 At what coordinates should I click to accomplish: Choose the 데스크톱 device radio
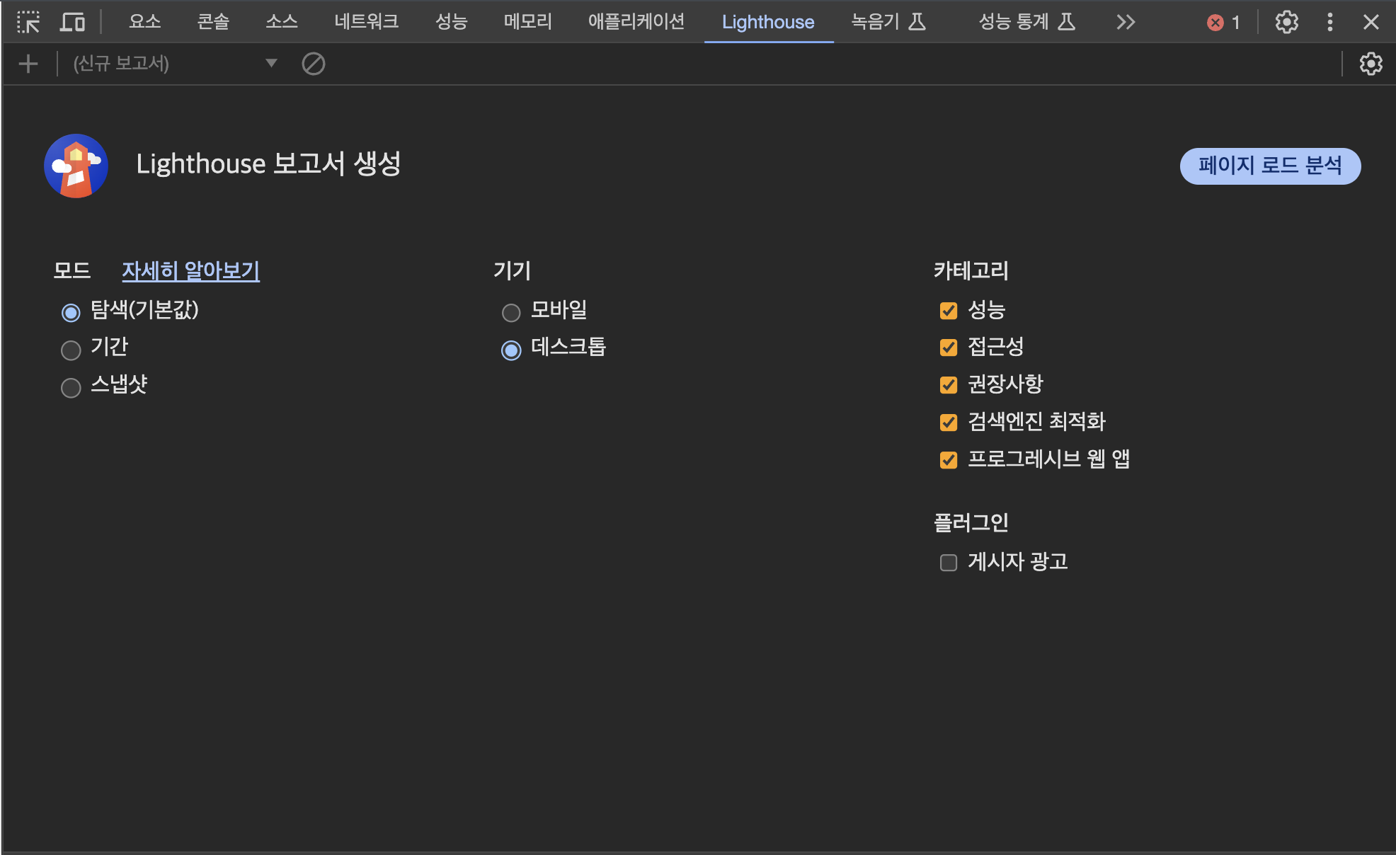pos(511,350)
